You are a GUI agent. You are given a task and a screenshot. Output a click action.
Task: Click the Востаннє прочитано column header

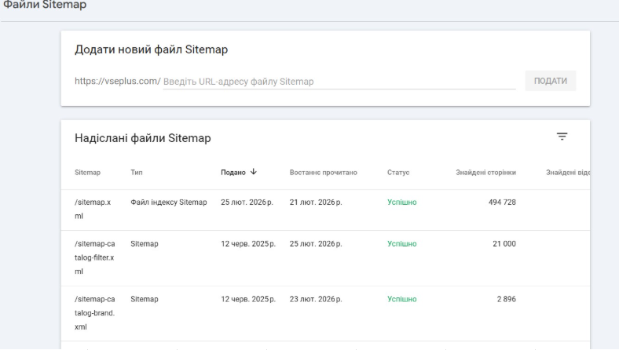[x=324, y=173]
